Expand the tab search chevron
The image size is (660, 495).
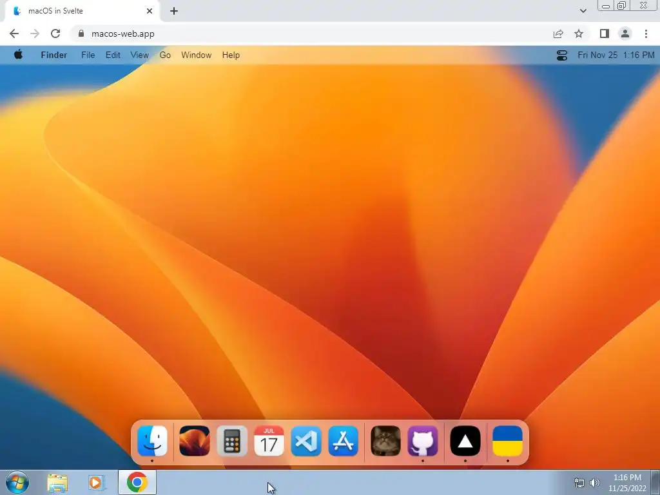point(583,11)
